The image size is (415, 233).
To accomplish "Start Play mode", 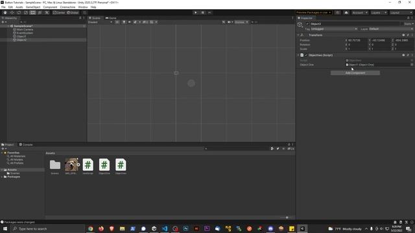I will [196, 12].
